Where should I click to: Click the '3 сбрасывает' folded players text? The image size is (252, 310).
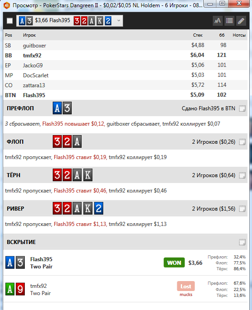(x=22, y=124)
